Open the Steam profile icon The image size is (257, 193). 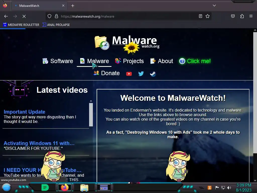click(153, 74)
